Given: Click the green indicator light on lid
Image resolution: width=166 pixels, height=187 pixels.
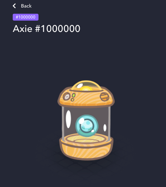Looking at the screenshot, I should (x=74, y=95).
